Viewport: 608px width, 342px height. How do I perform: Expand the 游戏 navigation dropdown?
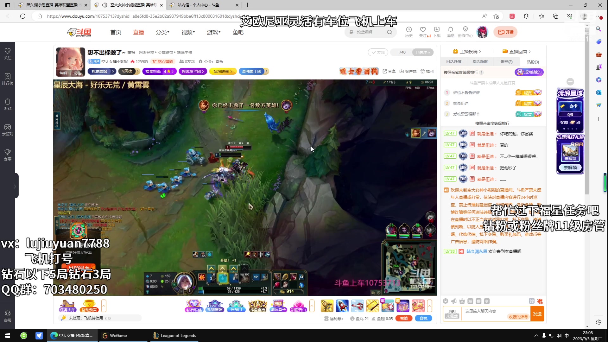point(214,32)
